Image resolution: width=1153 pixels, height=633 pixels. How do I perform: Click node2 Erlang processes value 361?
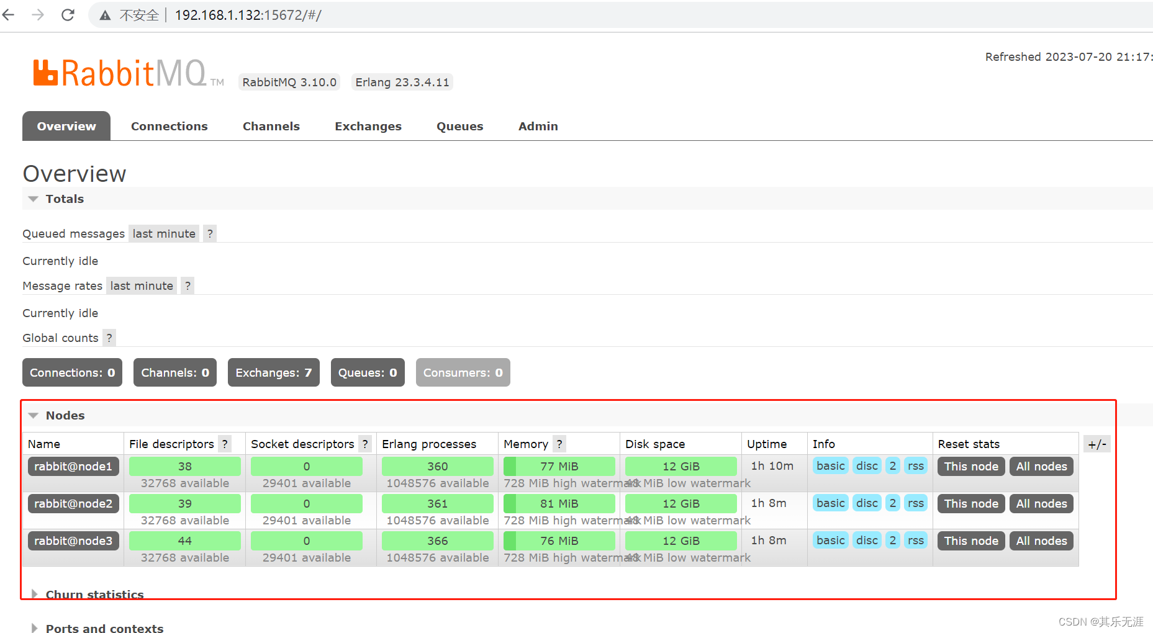tap(438, 503)
